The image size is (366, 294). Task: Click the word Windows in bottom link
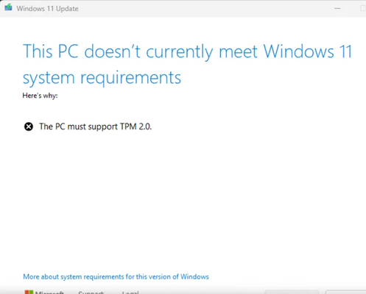pyautogui.click(x=194, y=277)
